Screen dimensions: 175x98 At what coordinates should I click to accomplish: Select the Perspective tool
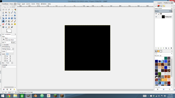(9, 18)
